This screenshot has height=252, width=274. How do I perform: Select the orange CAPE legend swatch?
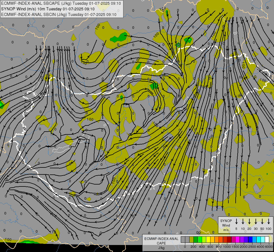tap(217, 240)
